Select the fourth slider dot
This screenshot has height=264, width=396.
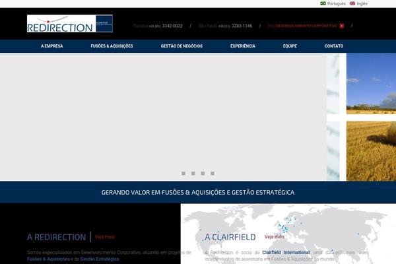213,174
